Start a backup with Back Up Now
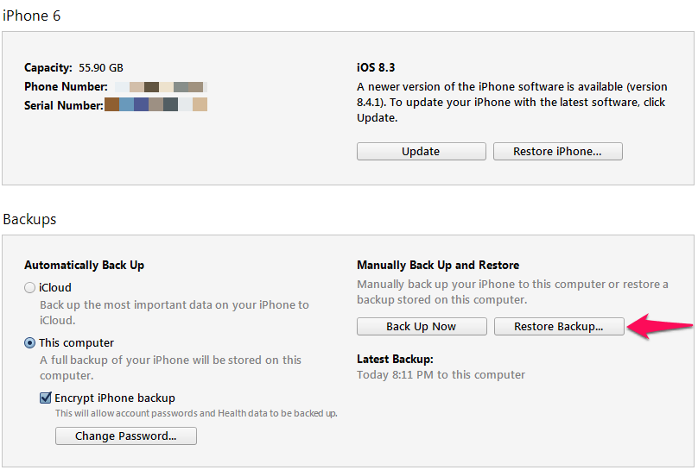This screenshot has width=698, height=470. pos(421,327)
